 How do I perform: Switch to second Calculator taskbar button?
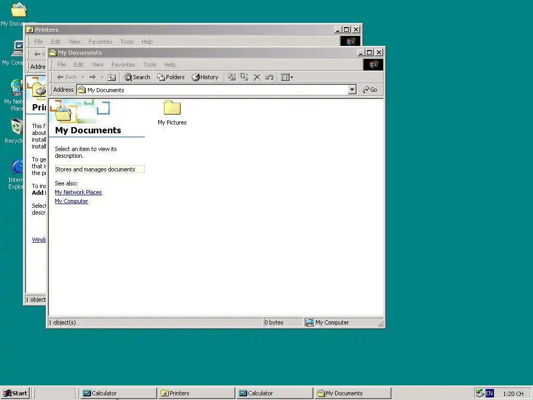(275, 393)
